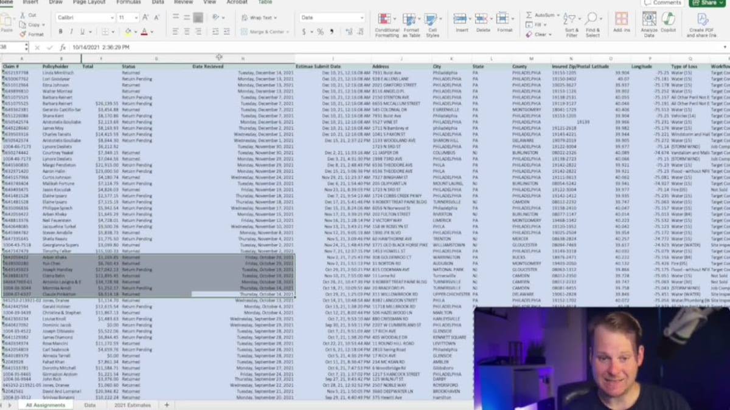The image size is (730, 410).
Task: Click AutoSum
Action: tap(542, 15)
